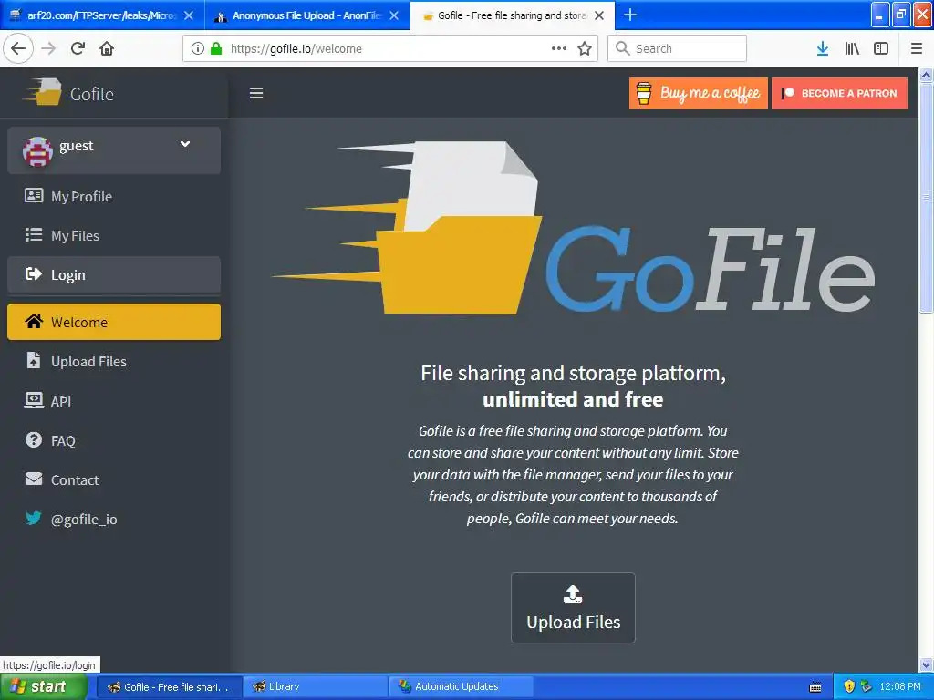Click the Buy me a coffee button
This screenshot has height=700, width=934.
click(698, 93)
